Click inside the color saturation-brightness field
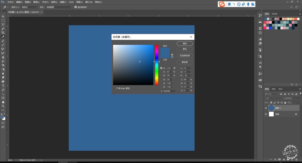The width and height of the screenshot is (302, 163). coord(133,65)
